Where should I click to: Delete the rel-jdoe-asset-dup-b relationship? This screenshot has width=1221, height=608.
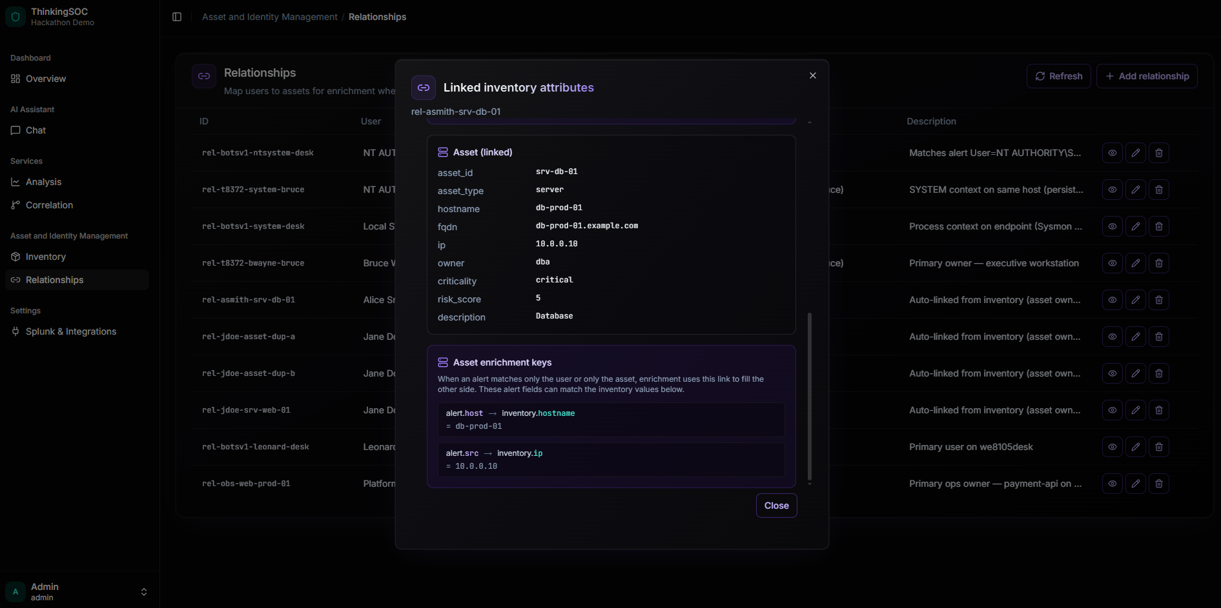(1159, 373)
